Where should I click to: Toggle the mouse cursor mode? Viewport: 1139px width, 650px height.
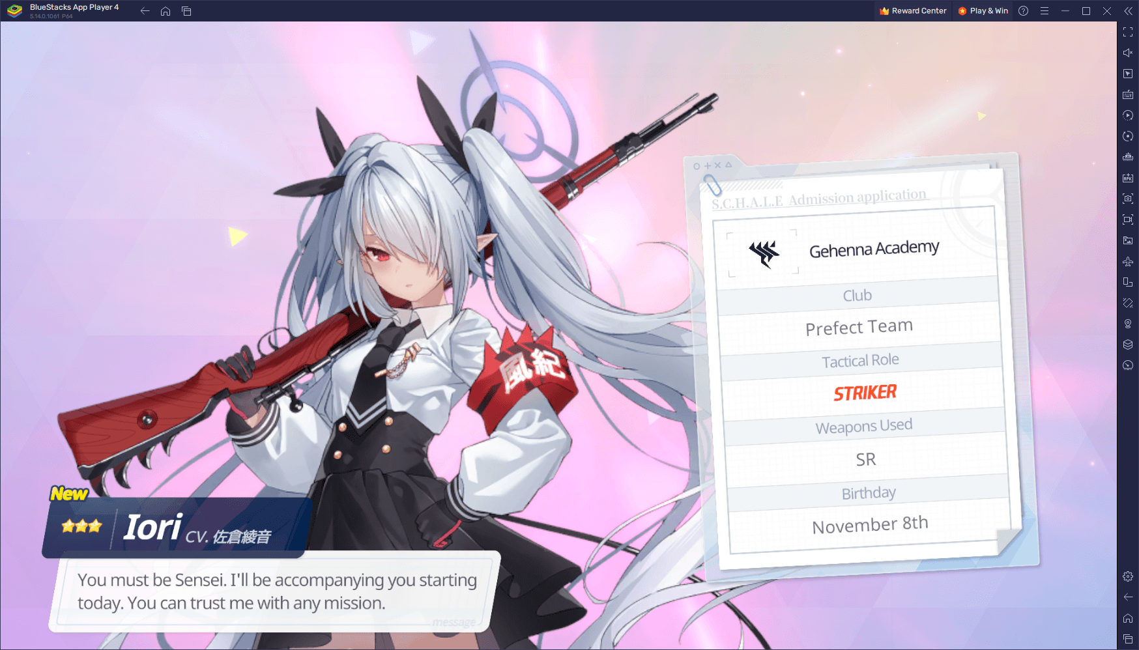pyautogui.click(x=1127, y=74)
